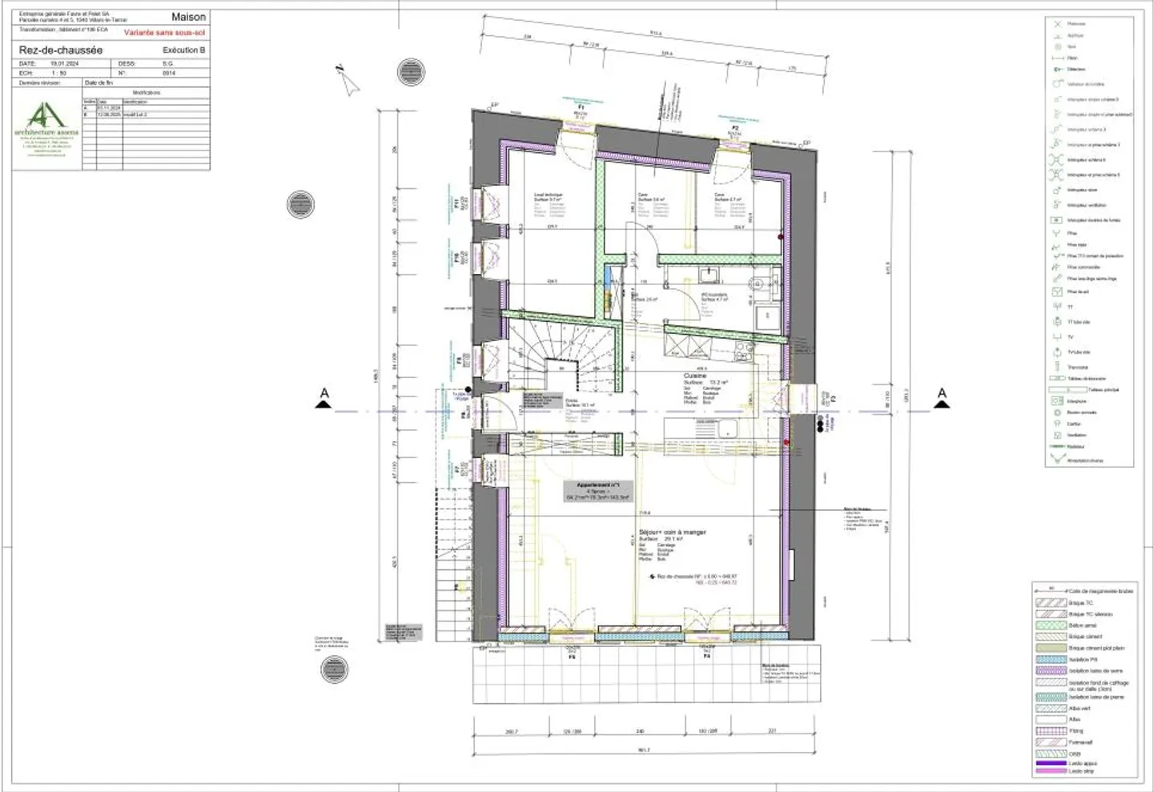
Task: Click the Isolation laine de verre purple swatch
Action: [x=1051, y=670]
